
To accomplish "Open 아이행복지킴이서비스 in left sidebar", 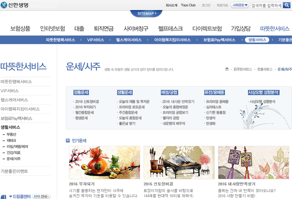I will [x=20, y=109].
